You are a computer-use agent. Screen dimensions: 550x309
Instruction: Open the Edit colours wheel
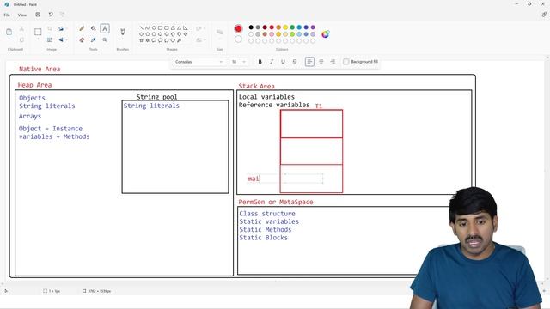325,34
